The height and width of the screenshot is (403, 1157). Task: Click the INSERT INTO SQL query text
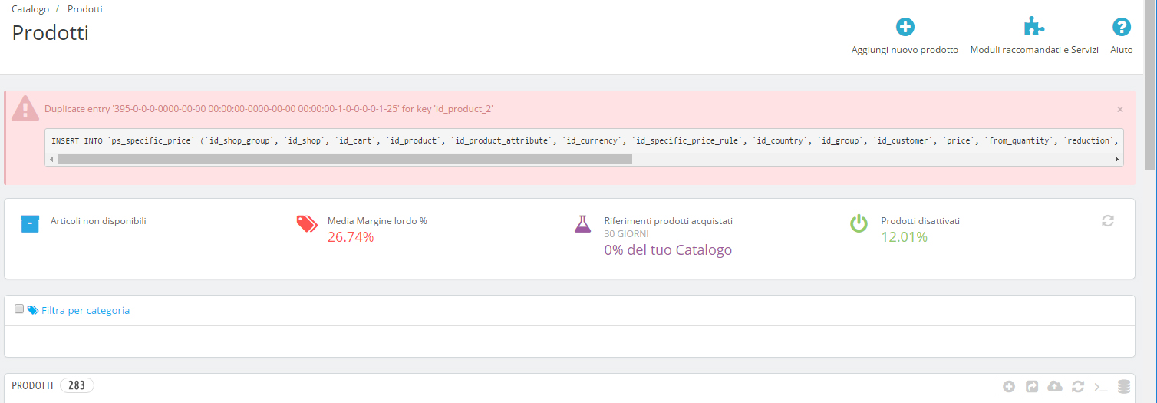[584, 141]
